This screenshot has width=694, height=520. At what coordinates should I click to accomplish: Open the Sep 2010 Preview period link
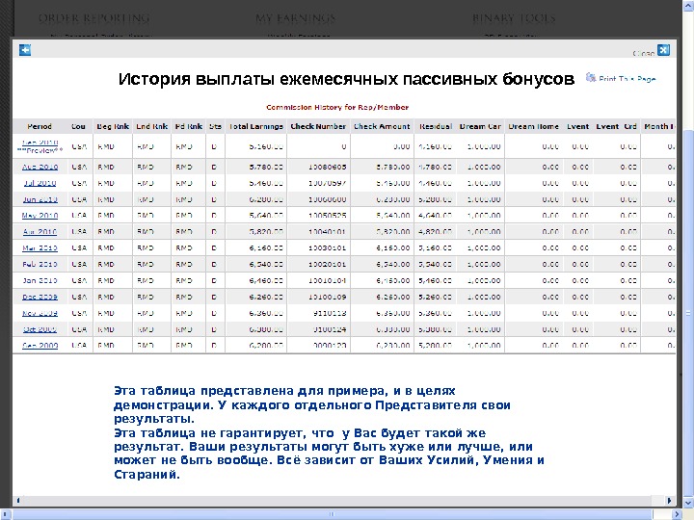click(40, 146)
